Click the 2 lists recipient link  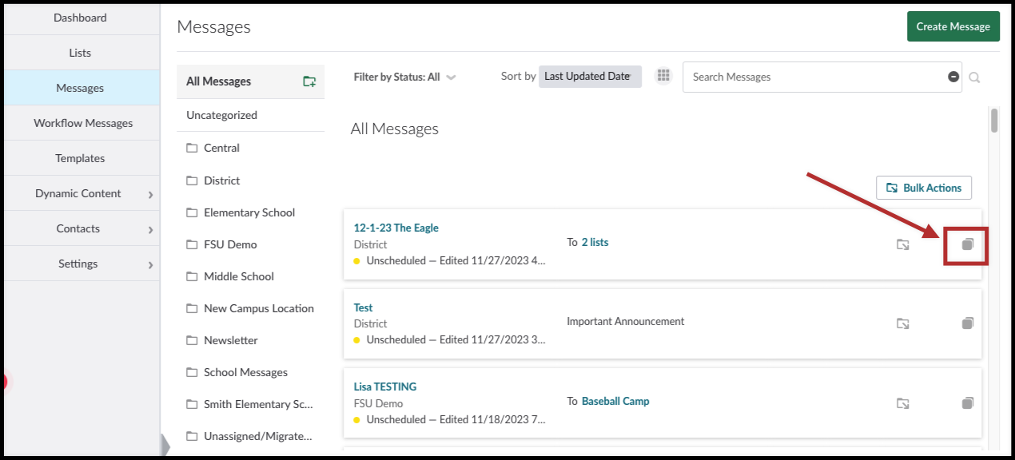click(595, 242)
